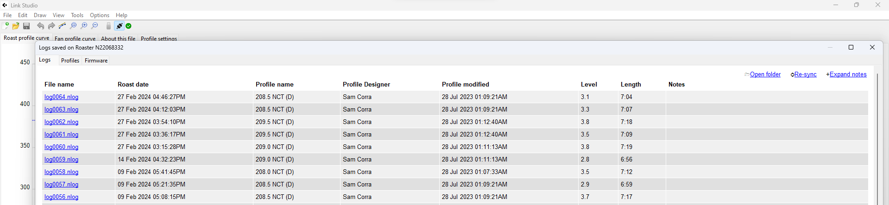The width and height of the screenshot is (889, 205).
Task: Click the logs list vertical scrollbar
Action: tap(877, 139)
